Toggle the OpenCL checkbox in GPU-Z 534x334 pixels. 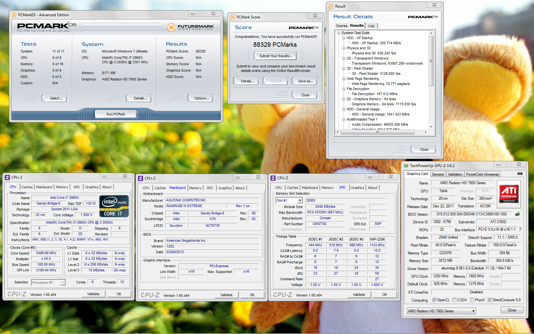pos(434,300)
